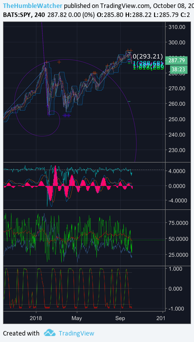Click the 75.0000 indicator axis value
This screenshot has height=342, width=194.
point(178,223)
